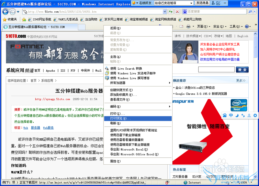Choose 使用FLVCD获取本页视频的下载地址 entry

[x=138, y=131]
